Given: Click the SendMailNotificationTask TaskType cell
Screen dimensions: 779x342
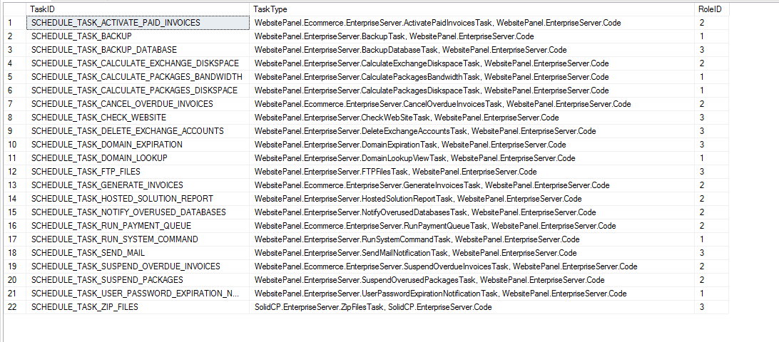Looking at the screenshot, I should click(472, 253).
